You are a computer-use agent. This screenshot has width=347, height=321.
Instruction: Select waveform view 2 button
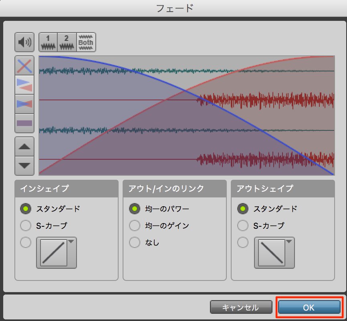pyautogui.click(x=67, y=42)
